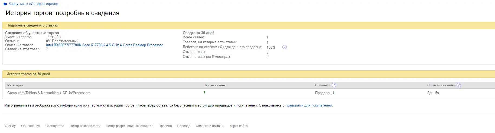Open Центр безопасности footer link

(x=85, y=126)
